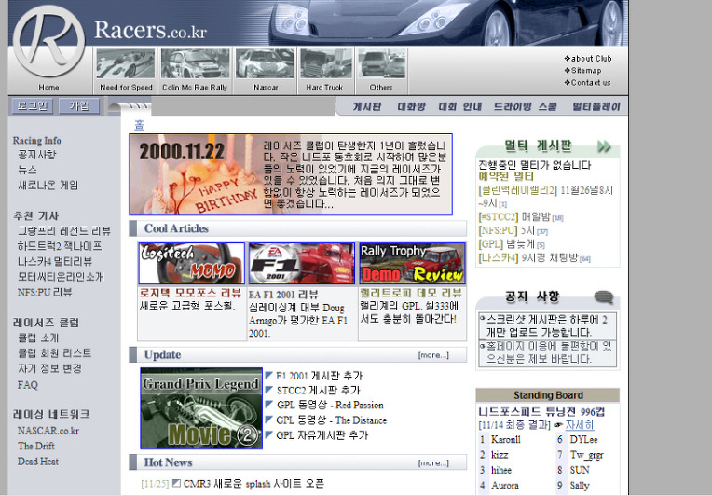712x496 pixels.
Task: Open 공지사항 under Racing Info
Action: [x=37, y=155]
